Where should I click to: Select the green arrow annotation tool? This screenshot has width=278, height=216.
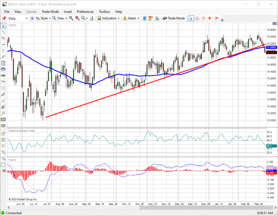[3, 76]
